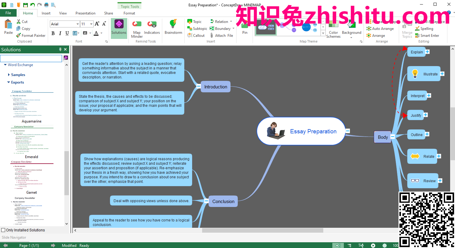Click the Copy icon
This screenshot has width=455, height=248.
click(x=19, y=28)
